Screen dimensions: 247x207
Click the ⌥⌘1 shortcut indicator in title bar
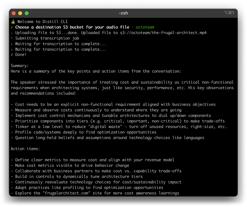click(x=229, y=13)
